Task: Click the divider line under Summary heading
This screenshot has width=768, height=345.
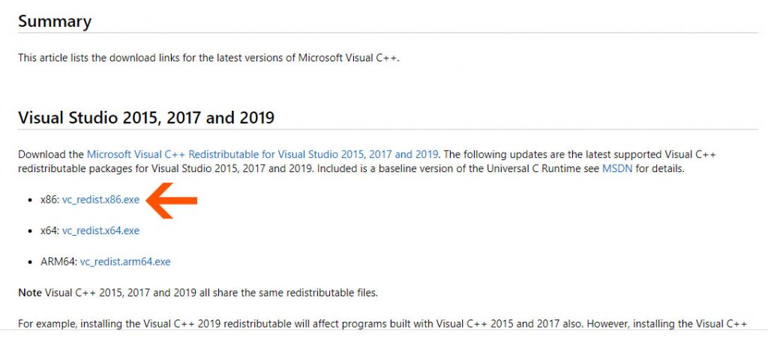Action: click(388, 33)
